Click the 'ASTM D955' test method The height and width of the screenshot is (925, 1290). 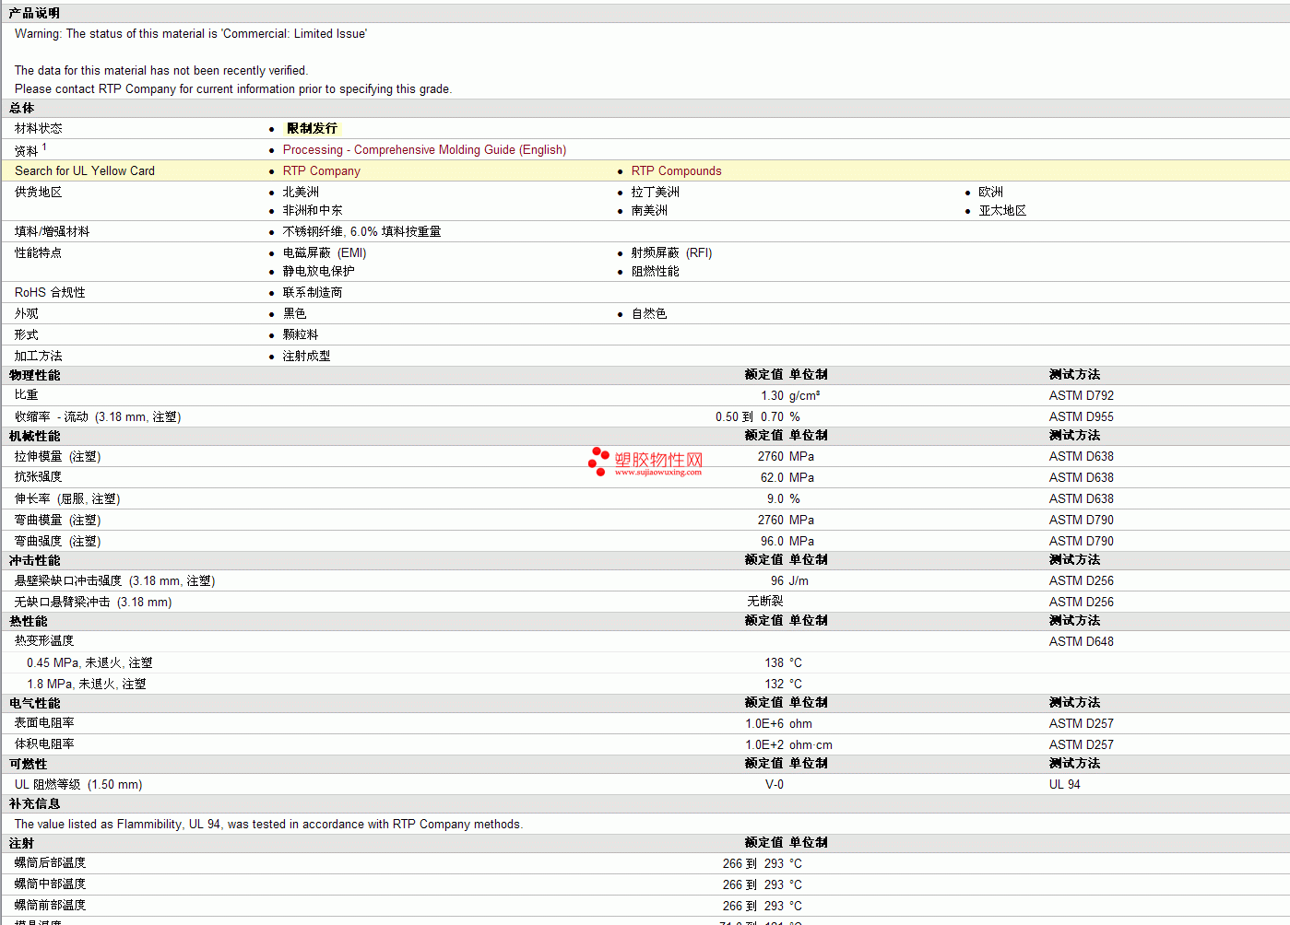pyautogui.click(x=1081, y=417)
